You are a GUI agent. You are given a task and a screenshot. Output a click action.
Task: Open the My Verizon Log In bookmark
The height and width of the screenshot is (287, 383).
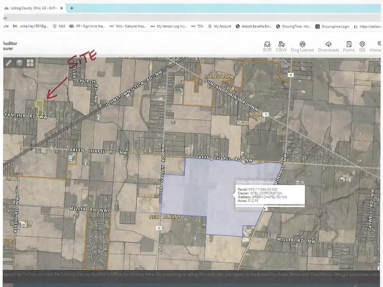[169, 26]
